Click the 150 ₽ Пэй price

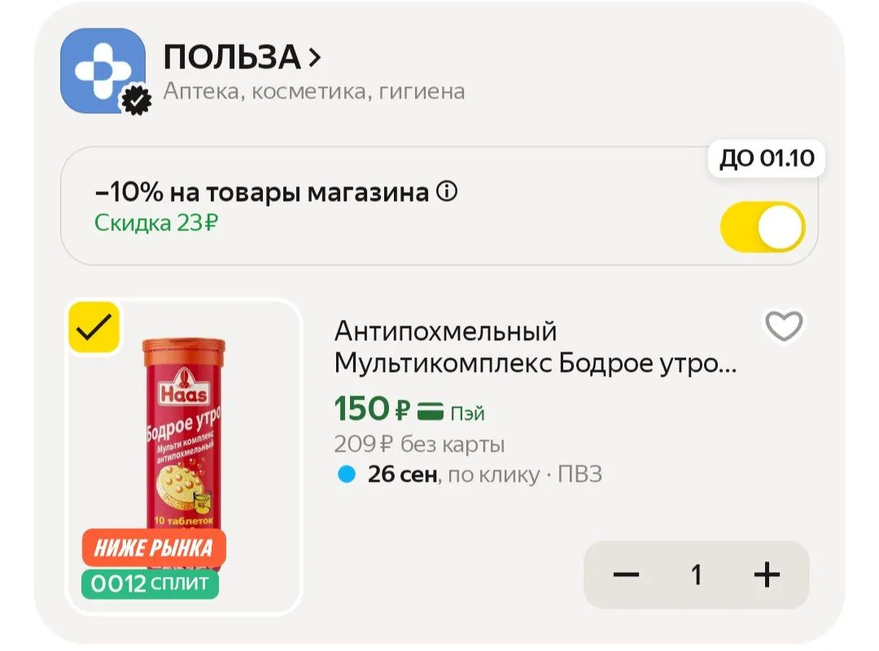(409, 409)
